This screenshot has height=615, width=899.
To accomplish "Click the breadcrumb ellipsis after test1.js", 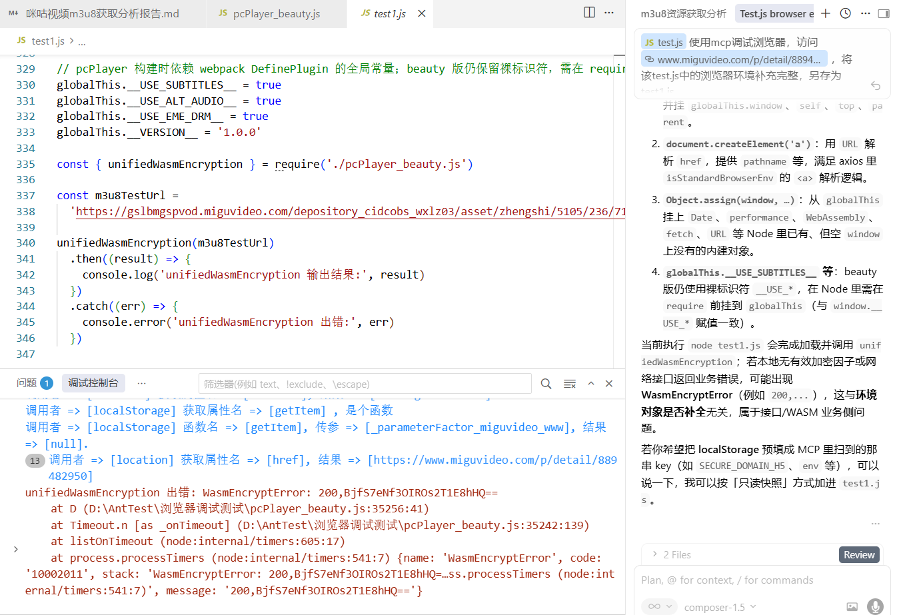I will point(82,41).
